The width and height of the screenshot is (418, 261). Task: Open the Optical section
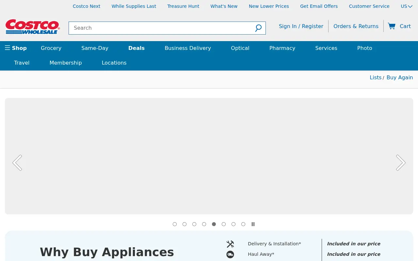coord(240,48)
